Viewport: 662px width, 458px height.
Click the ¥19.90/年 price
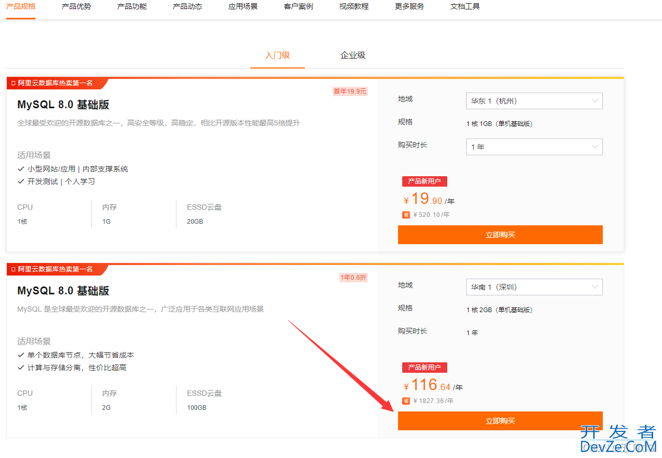point(429,199)
